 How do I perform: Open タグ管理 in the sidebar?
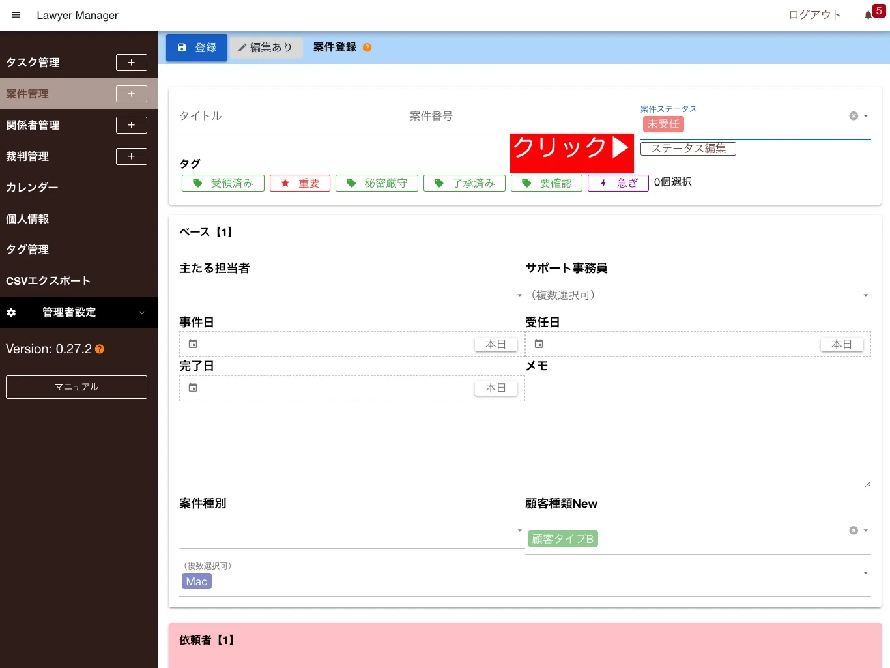coord(27,250)
